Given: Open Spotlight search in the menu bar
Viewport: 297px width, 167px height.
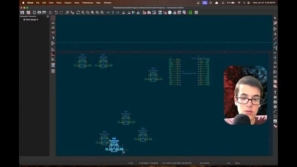Looking at the screenshot, I should pos(244,3).
